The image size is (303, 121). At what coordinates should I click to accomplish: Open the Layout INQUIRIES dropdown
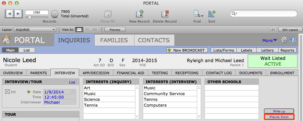35,30
